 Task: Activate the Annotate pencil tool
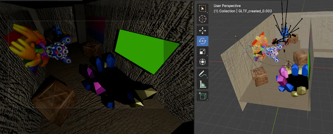[x=202, y=74]
